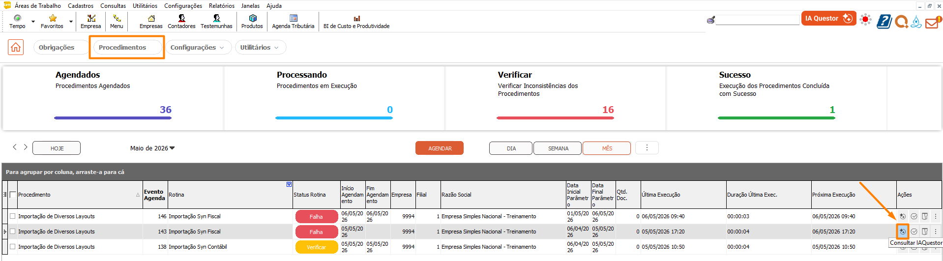Viewport: 943px width, 261px height.
Task: Click the red dot status icon
Action: (866, 20)
